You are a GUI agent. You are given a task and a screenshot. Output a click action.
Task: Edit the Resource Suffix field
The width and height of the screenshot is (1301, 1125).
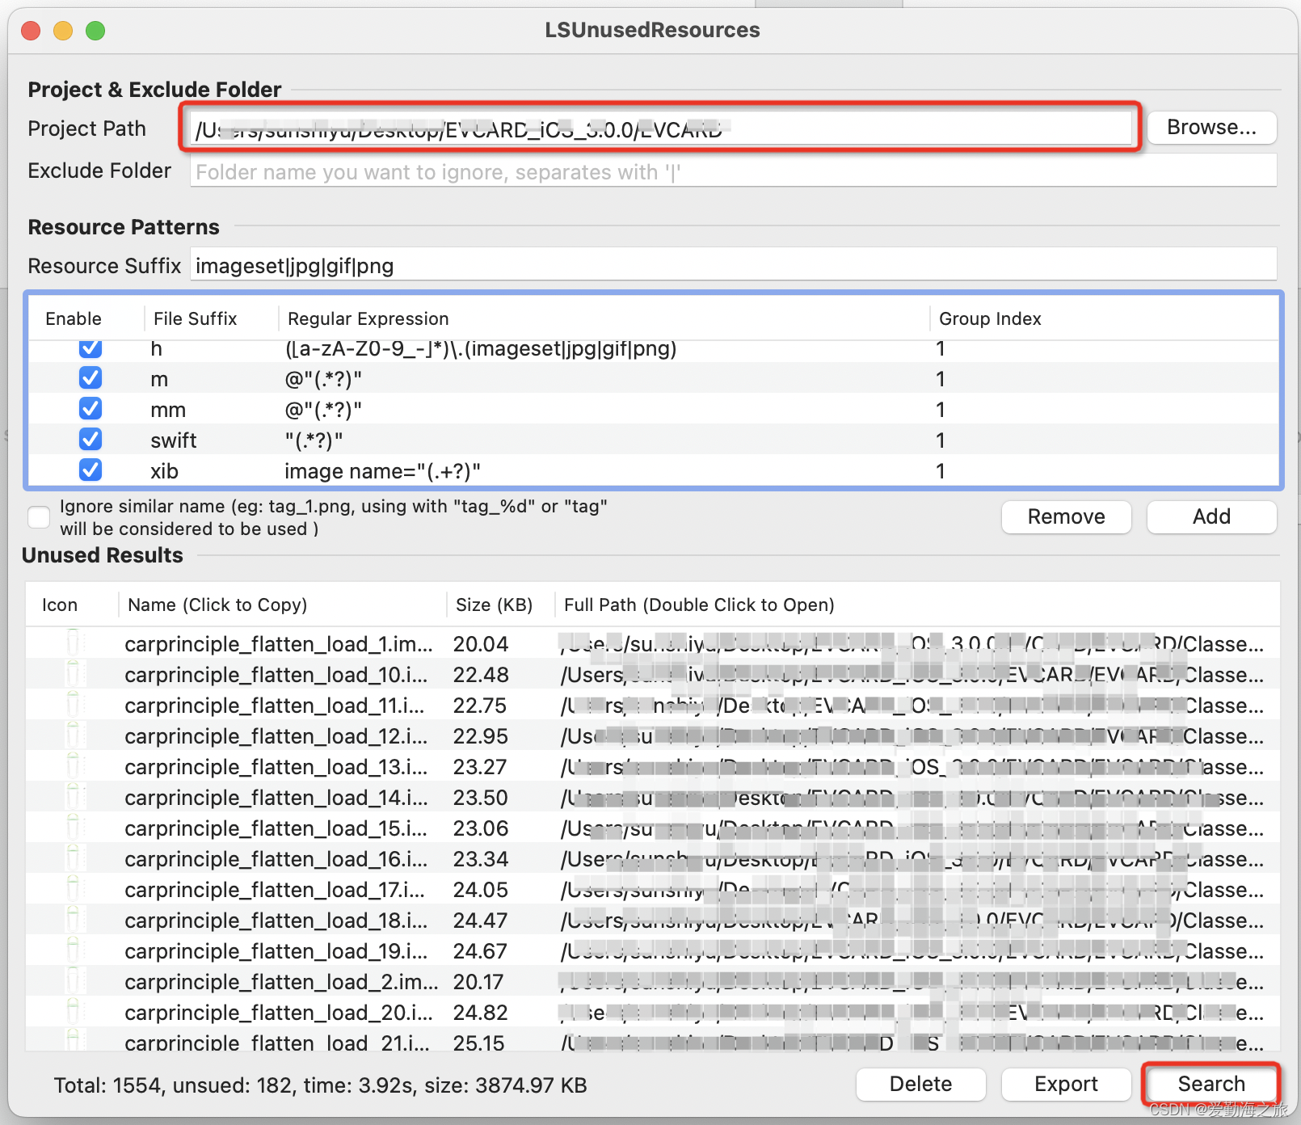[733, 265]
